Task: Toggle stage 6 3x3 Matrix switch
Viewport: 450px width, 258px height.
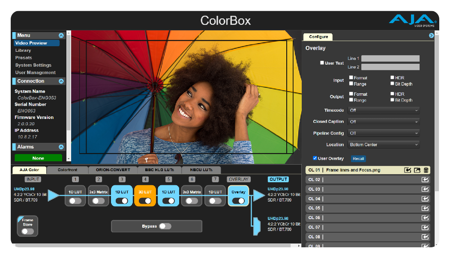Action: click(x=192, y=201)
